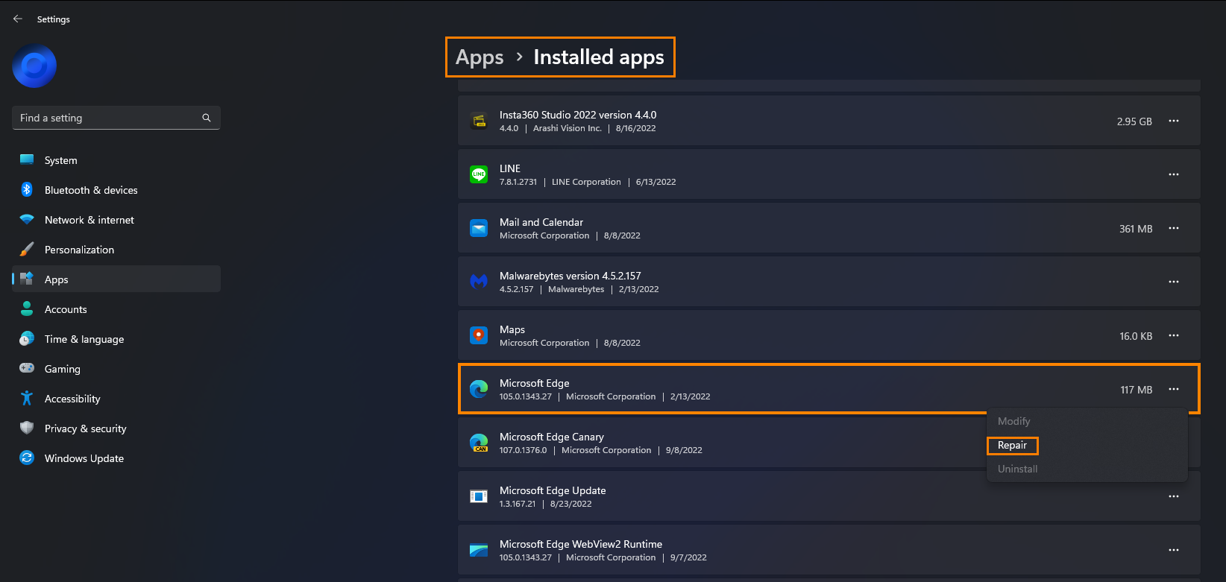Viewport: 1226px width, 582px height.
Task: Click the Personalization paintbrush icon
Action: (27, 249)
